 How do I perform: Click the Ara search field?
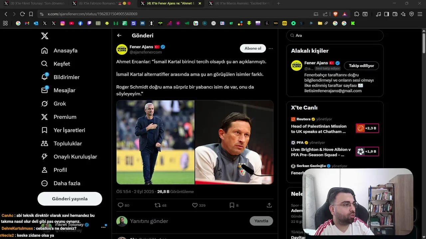335,36
